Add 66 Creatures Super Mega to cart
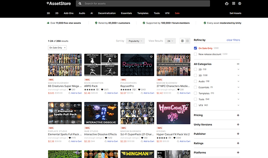Screen dimensions: 268x158 75,93
